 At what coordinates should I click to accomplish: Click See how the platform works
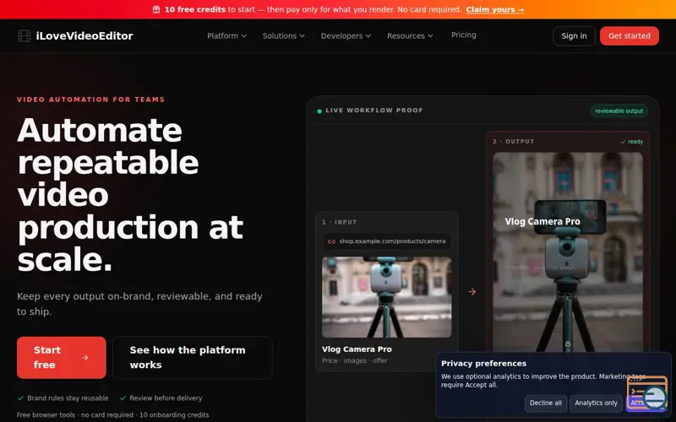point(193,357)
